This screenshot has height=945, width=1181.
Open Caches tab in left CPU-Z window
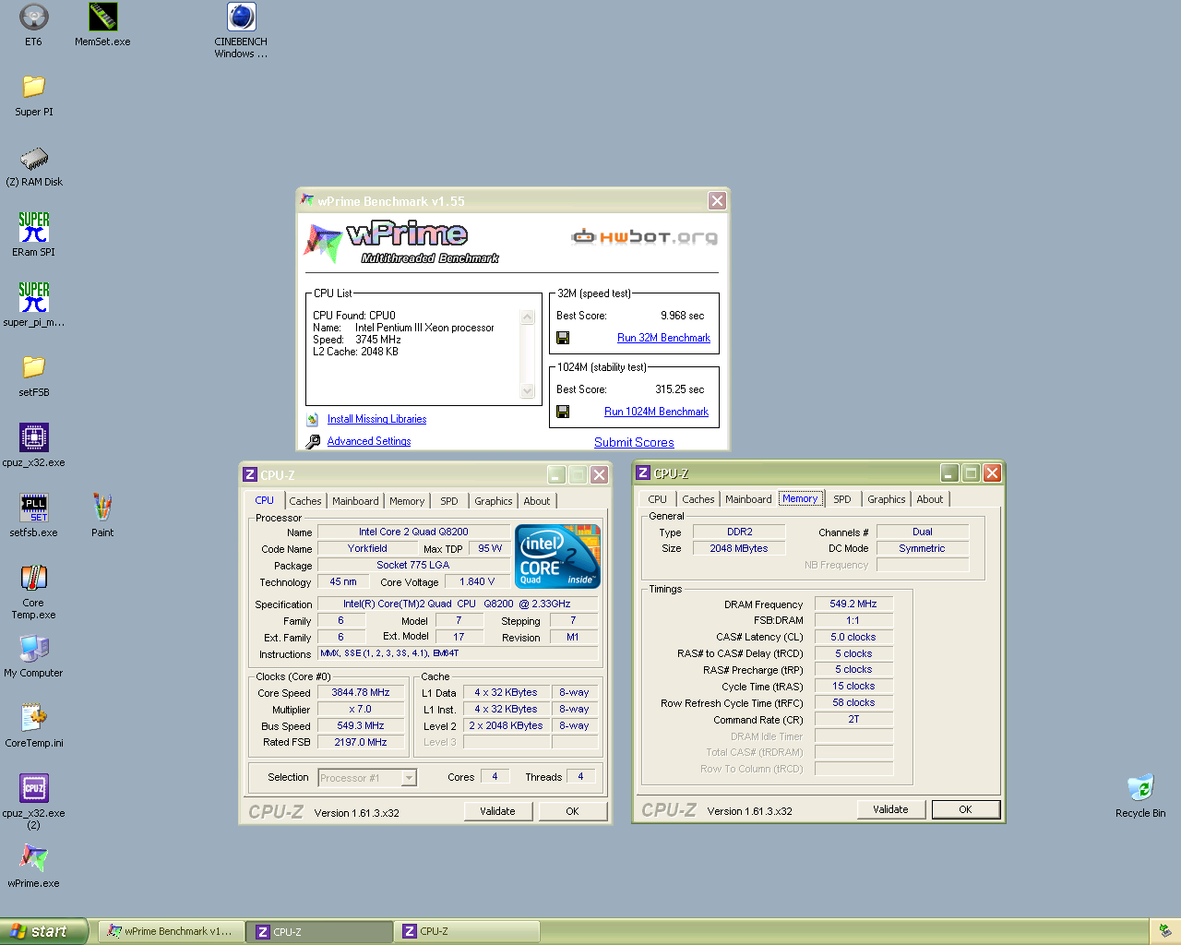click(305, 501)
